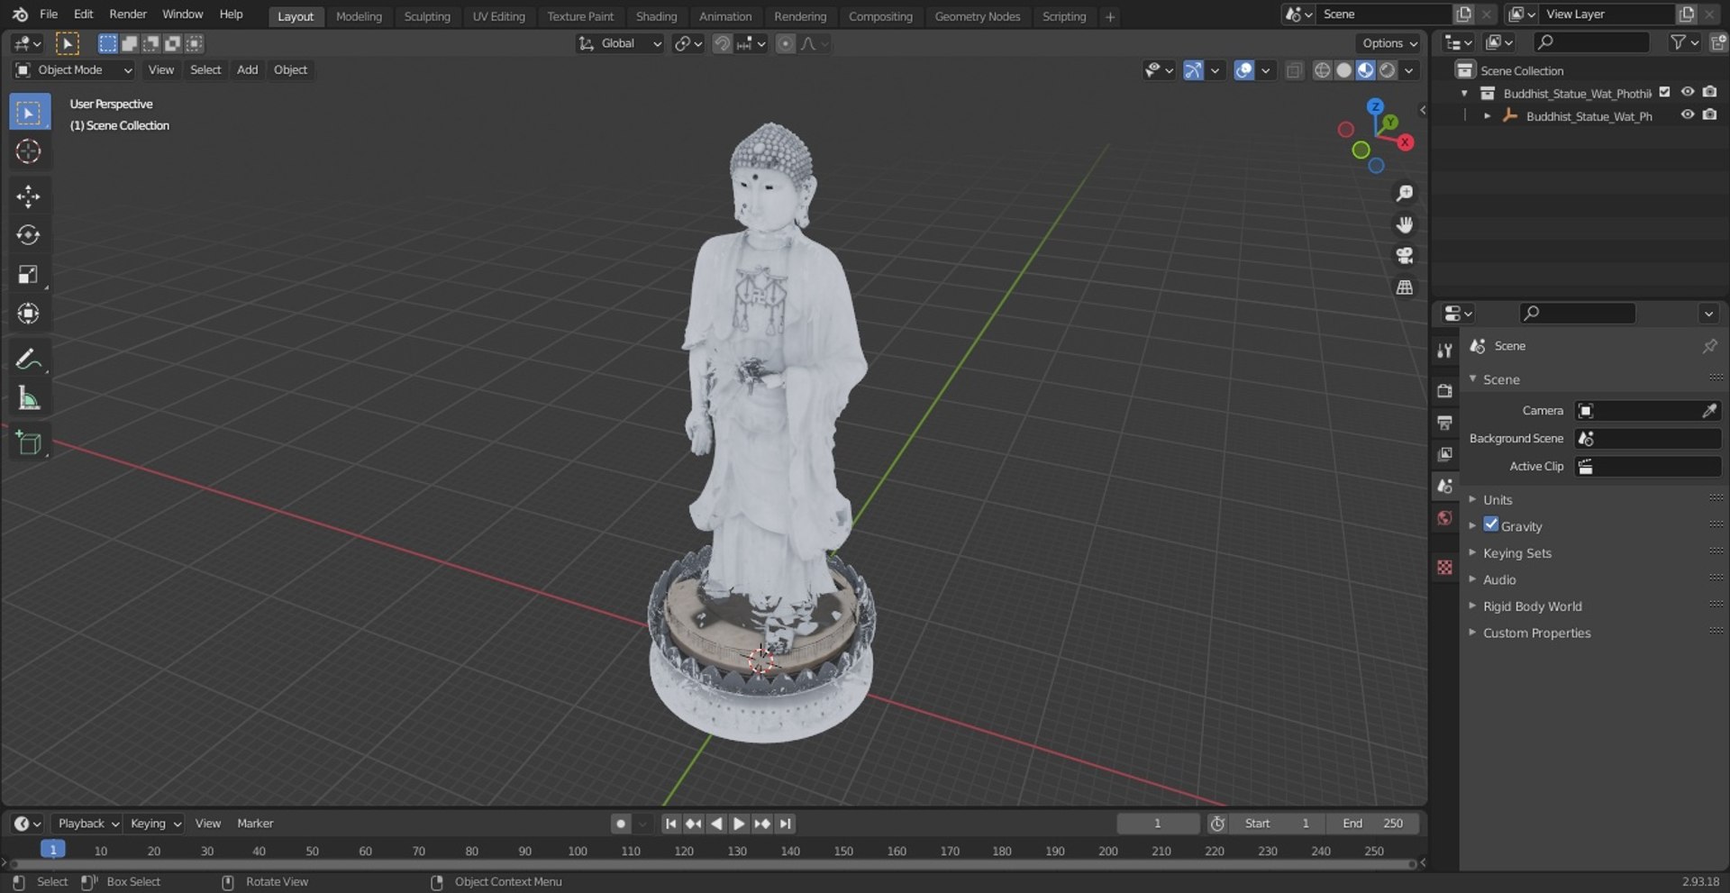Viewport: 1730px width, 893px height.
Task: Expand the Units panel
Action: tap(1498, 499)
